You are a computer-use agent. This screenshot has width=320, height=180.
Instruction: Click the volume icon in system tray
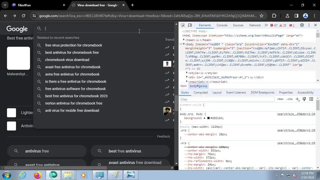click(x=295, y=175)
